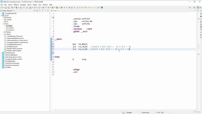This screenshot has height=114, width=202.
Task: Open Project Explorer view menu
Action: click(43, 11)
